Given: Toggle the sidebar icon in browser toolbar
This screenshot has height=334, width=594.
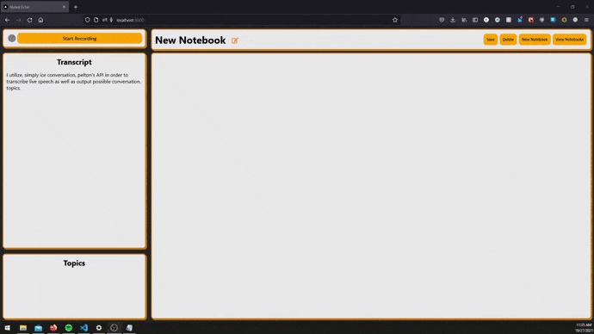Looking at the screenshot, I should coord(475,20).
